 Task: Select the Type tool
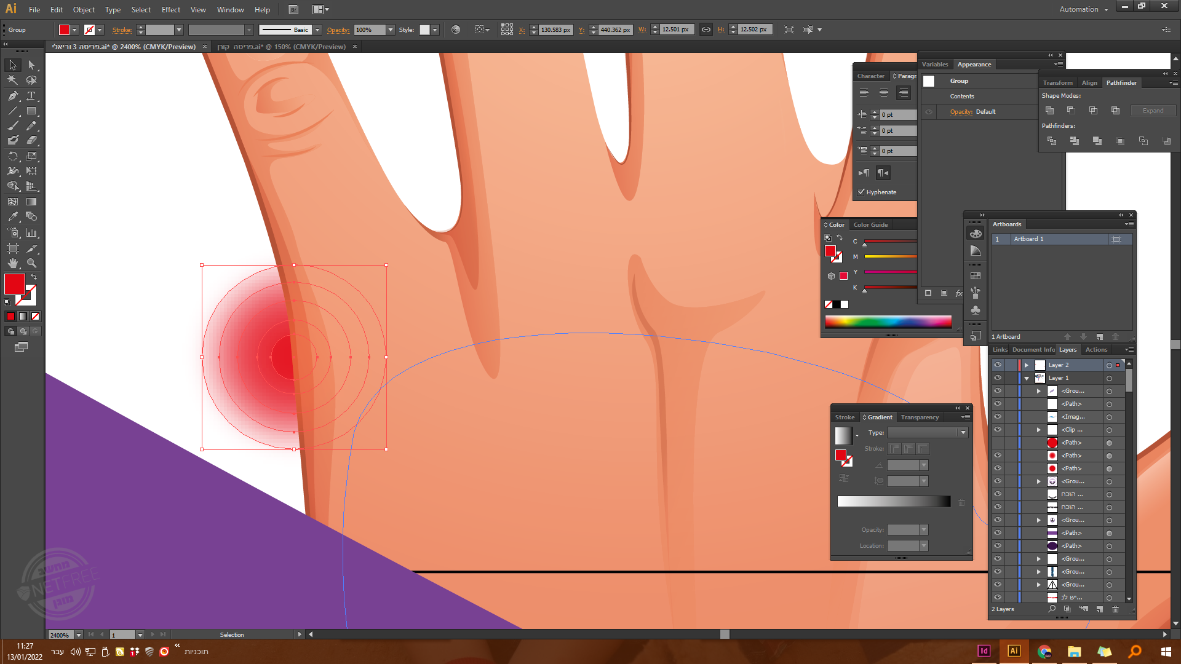(x=31, y=96)
